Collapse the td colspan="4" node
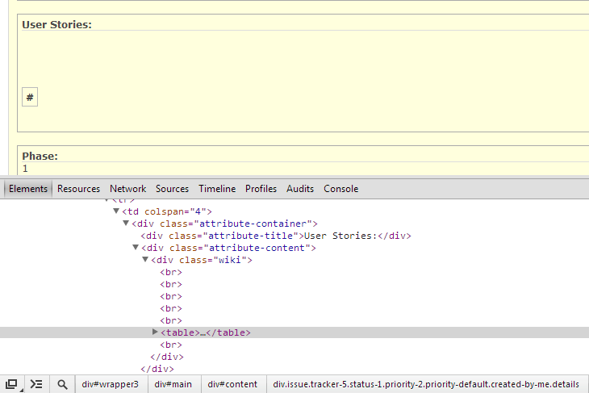The image size is (589, 393). (116, 211)
